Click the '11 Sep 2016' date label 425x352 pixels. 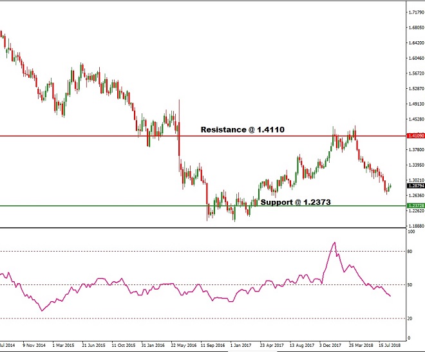pyautogui.click(x=212, y=346)
